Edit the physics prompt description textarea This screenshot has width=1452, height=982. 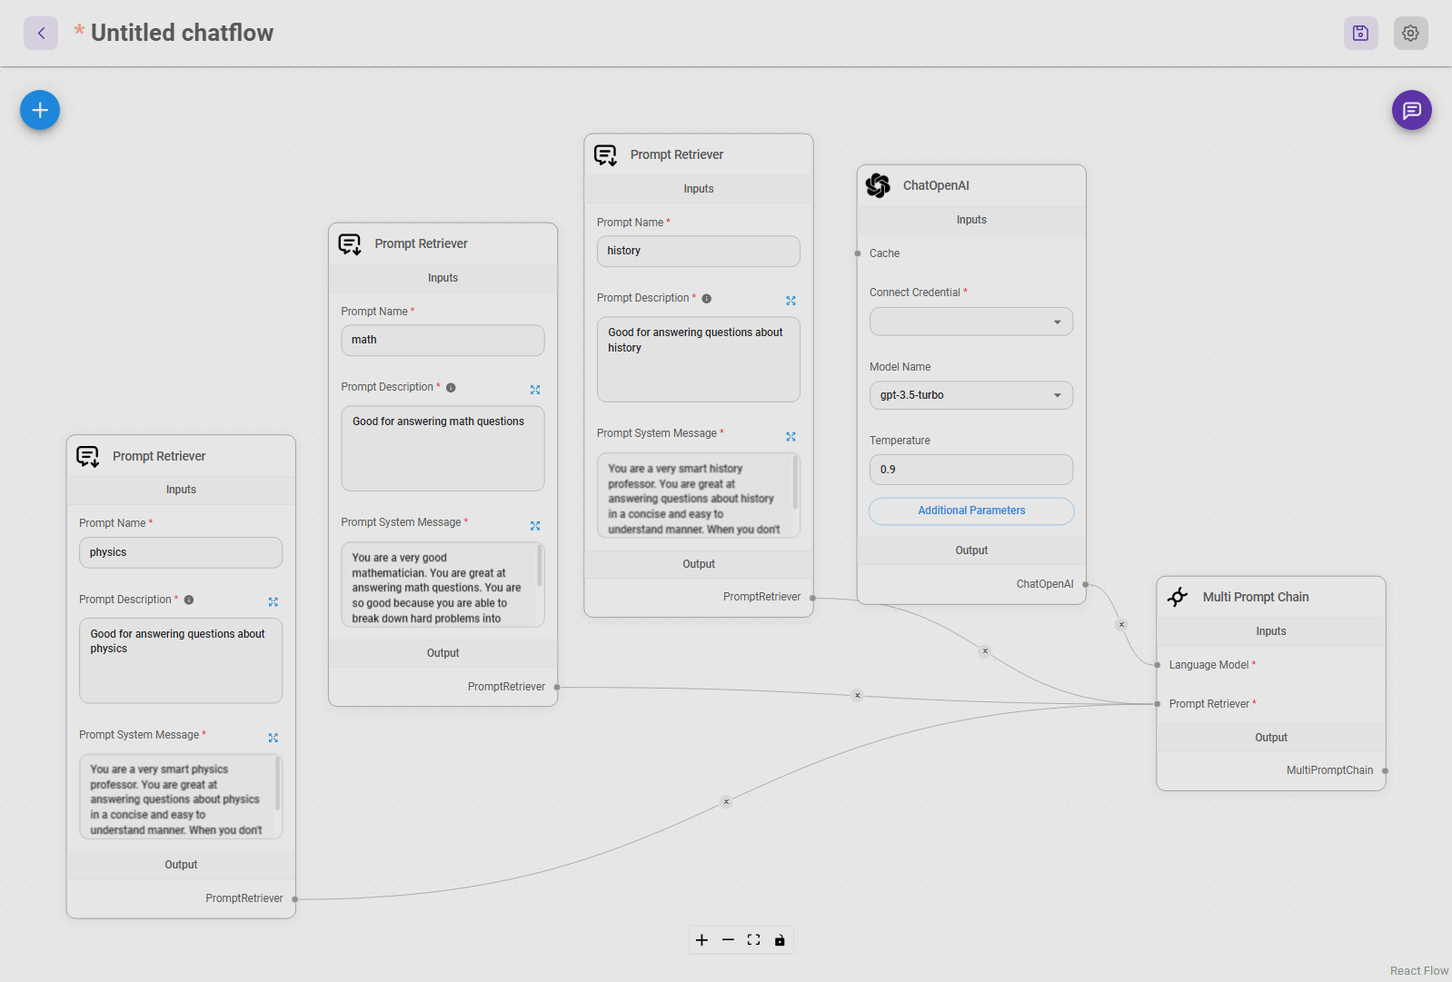tap(181, 660)
